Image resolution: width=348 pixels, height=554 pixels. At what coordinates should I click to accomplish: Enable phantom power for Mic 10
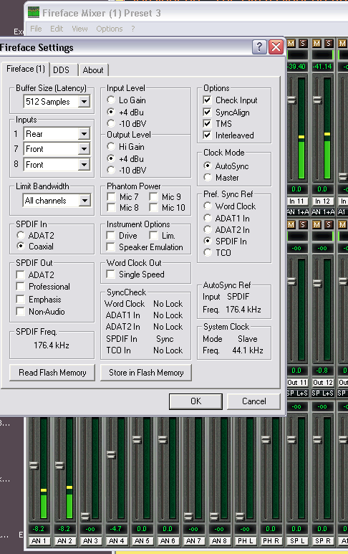coord(153,207)
